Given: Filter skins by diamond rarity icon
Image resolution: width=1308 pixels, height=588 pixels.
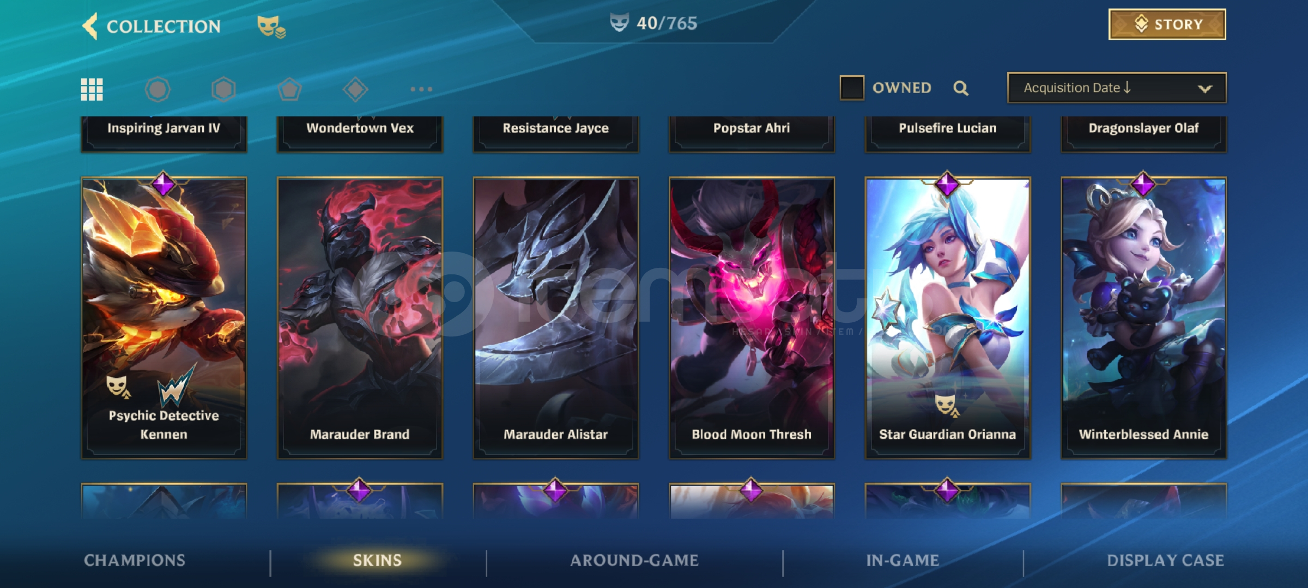Looking at the screenshot, I should (x=355, y=89).
